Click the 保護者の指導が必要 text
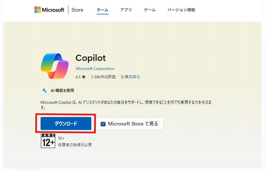Image resolution: width=266 pixels, height=172 pixels. coord(75,145)
